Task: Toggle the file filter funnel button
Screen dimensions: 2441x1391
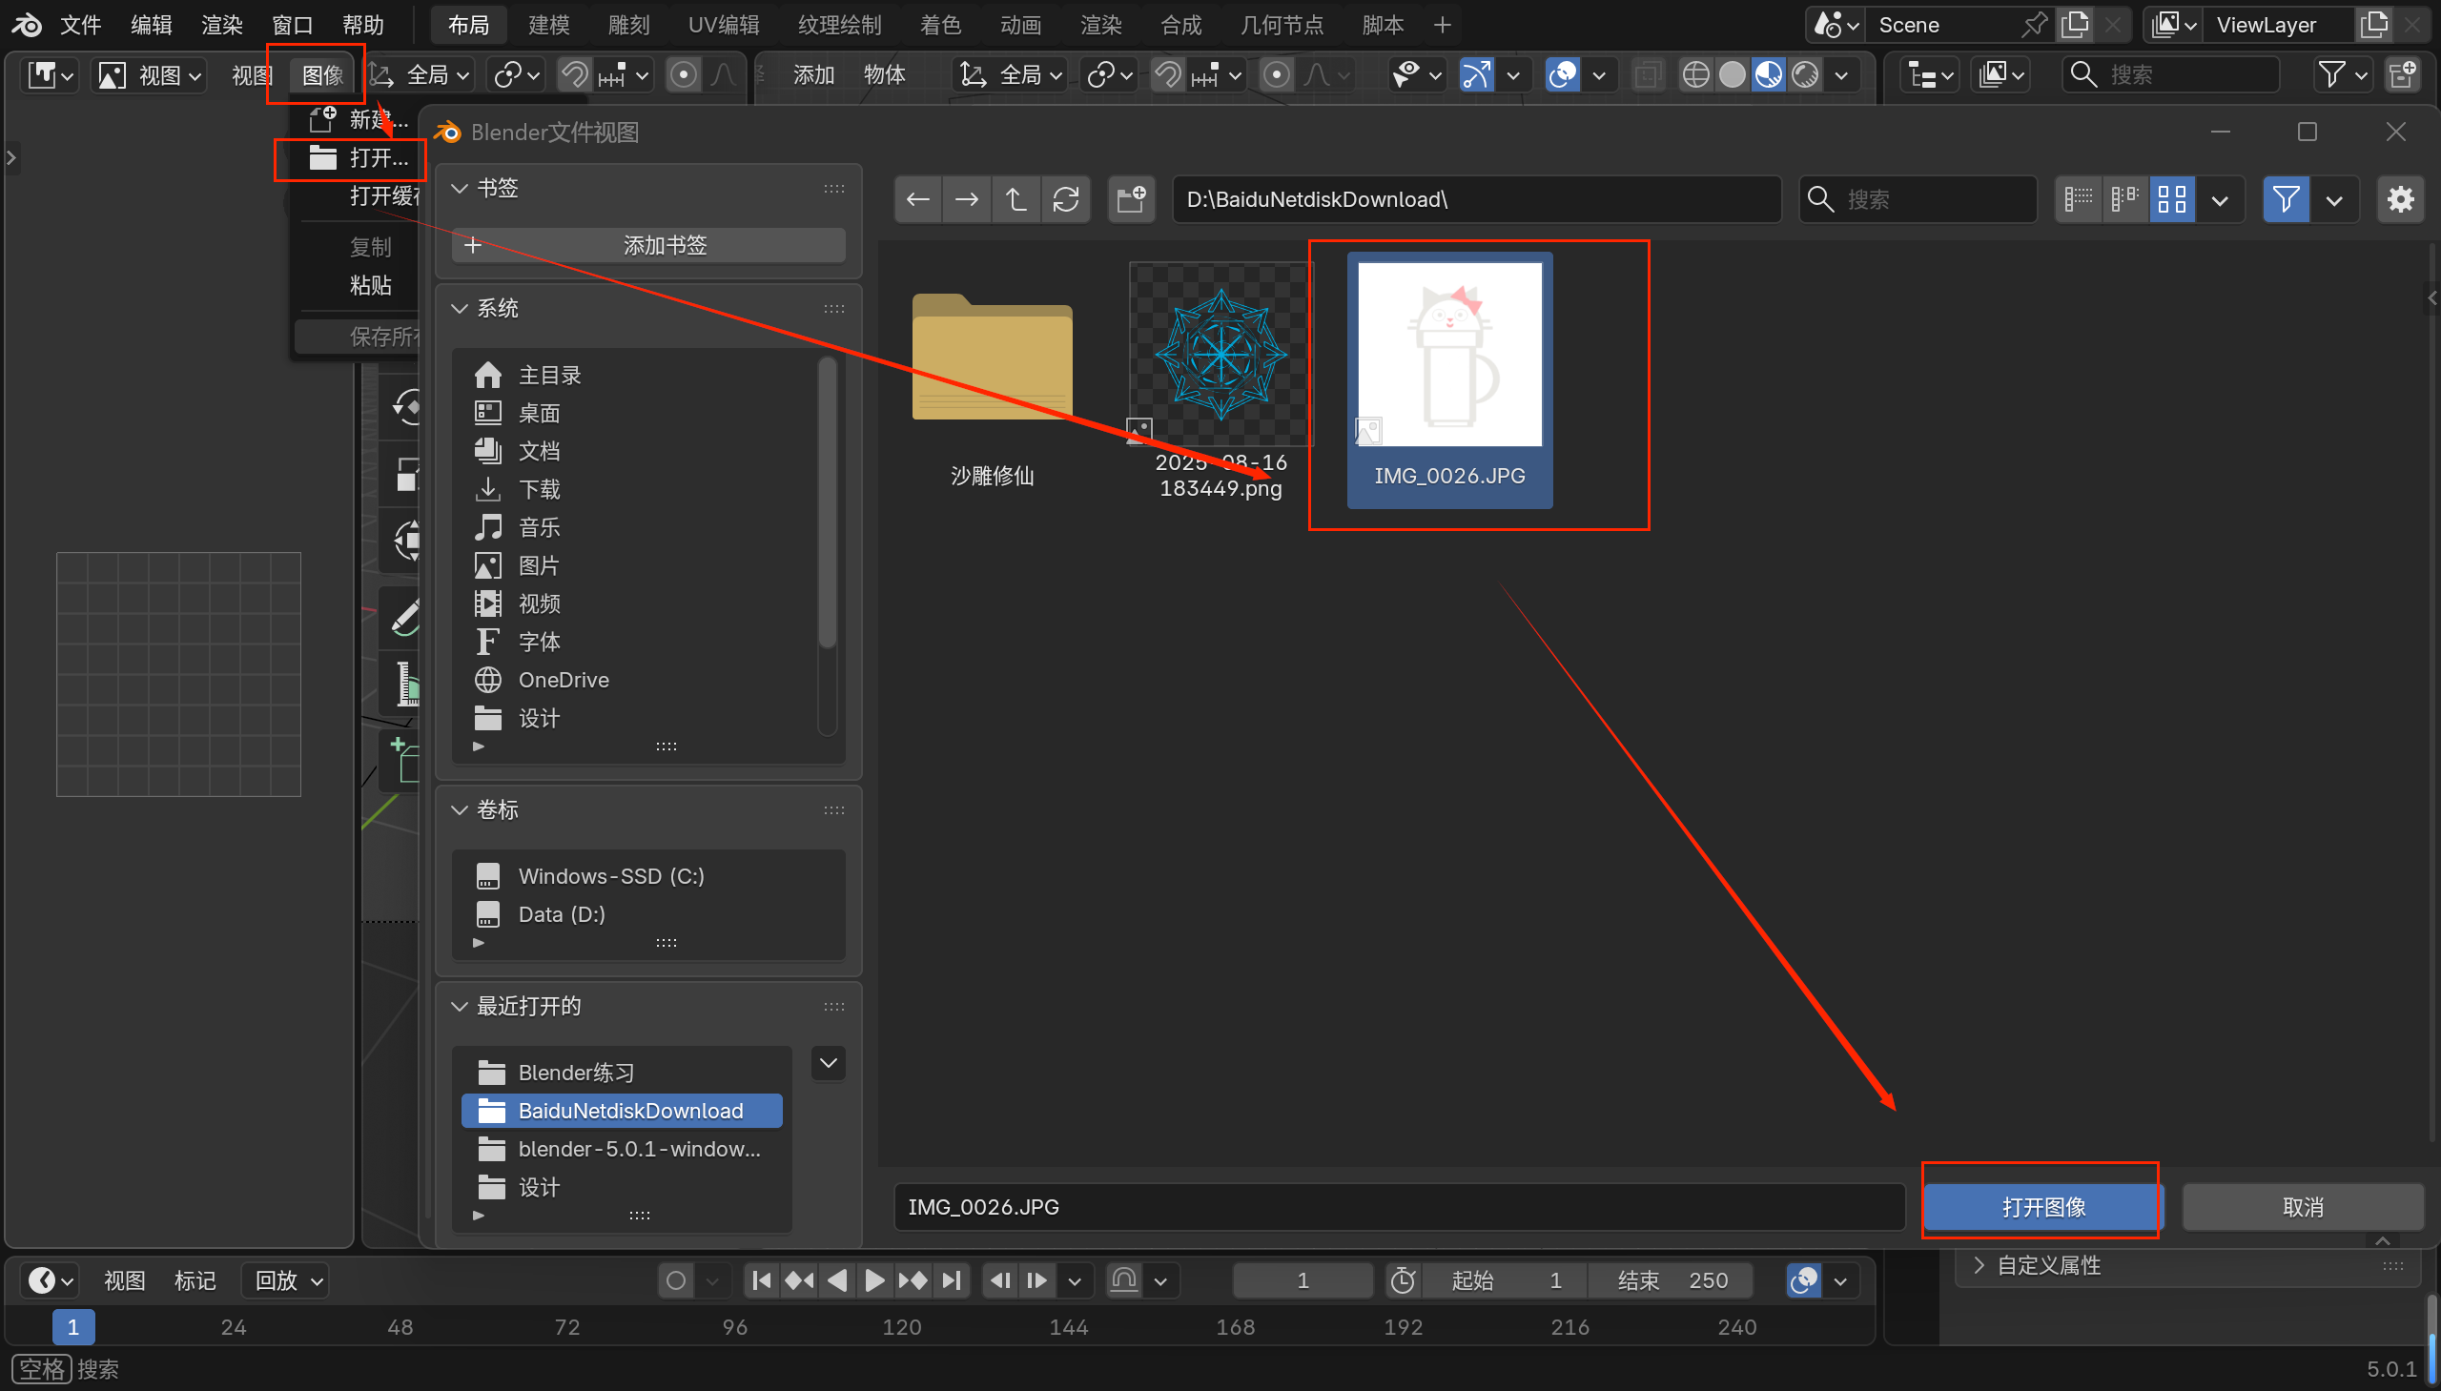Action: [x=2287, y=199]
